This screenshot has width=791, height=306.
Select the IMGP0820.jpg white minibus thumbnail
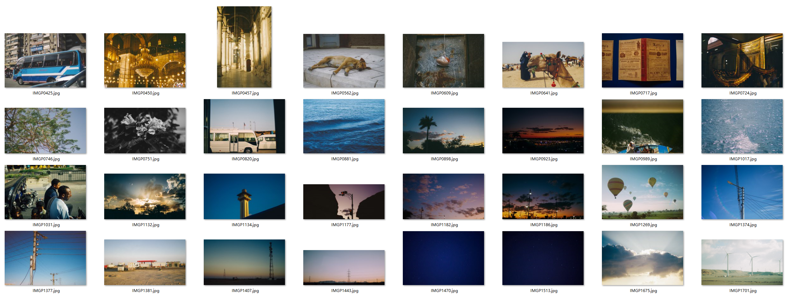pyautogui.click(x=244, y=126)
